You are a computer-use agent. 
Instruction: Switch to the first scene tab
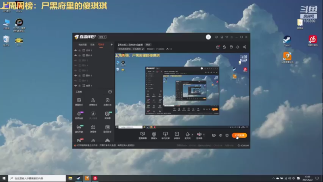tap(82, 44)
